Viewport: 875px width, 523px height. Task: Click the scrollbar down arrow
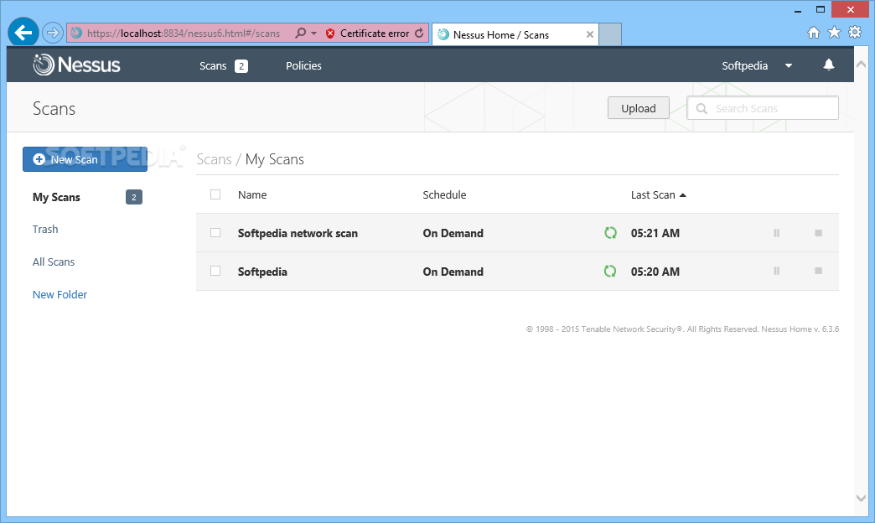861,498
